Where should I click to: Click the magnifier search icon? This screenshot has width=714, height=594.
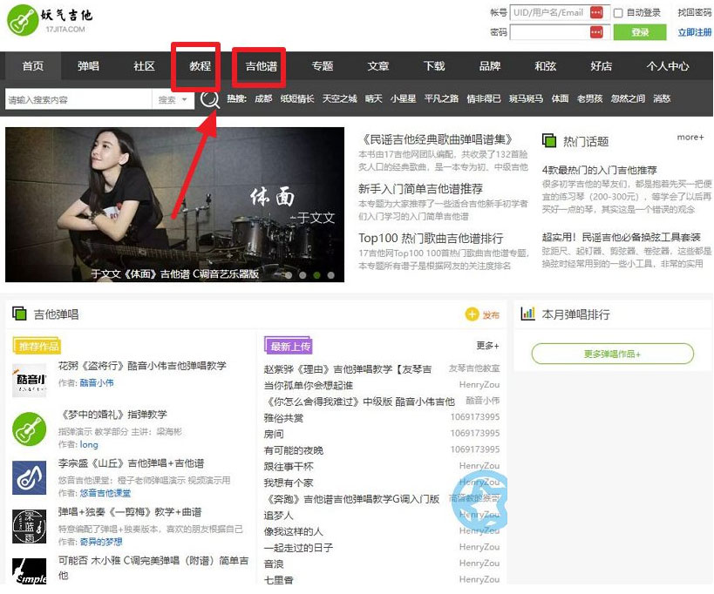coord(209,99)
